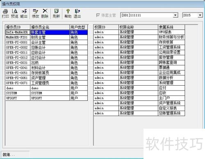Click the 应收会计 name cell
The image size is (205, 159).
(50, 52)
